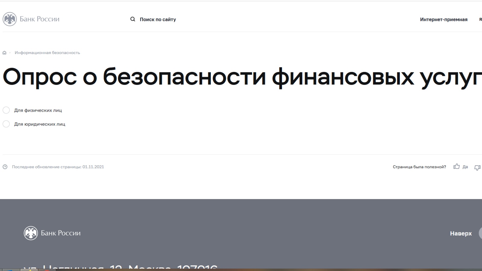Click the clock icon beside last update date
Screen dimensions: 482x271
(5, 167)
